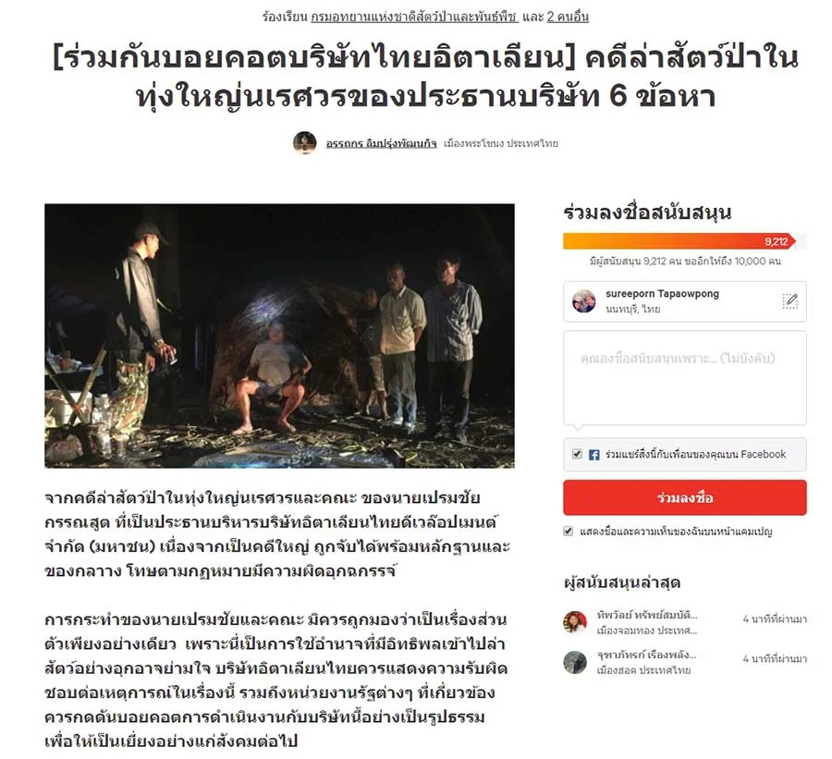
Task: Click the petition headline about boycotting Italian-Thai
Action: [425, 77]
